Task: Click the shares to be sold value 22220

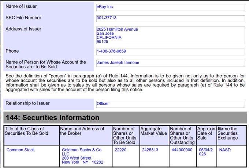Action: (x=120, y=150)
